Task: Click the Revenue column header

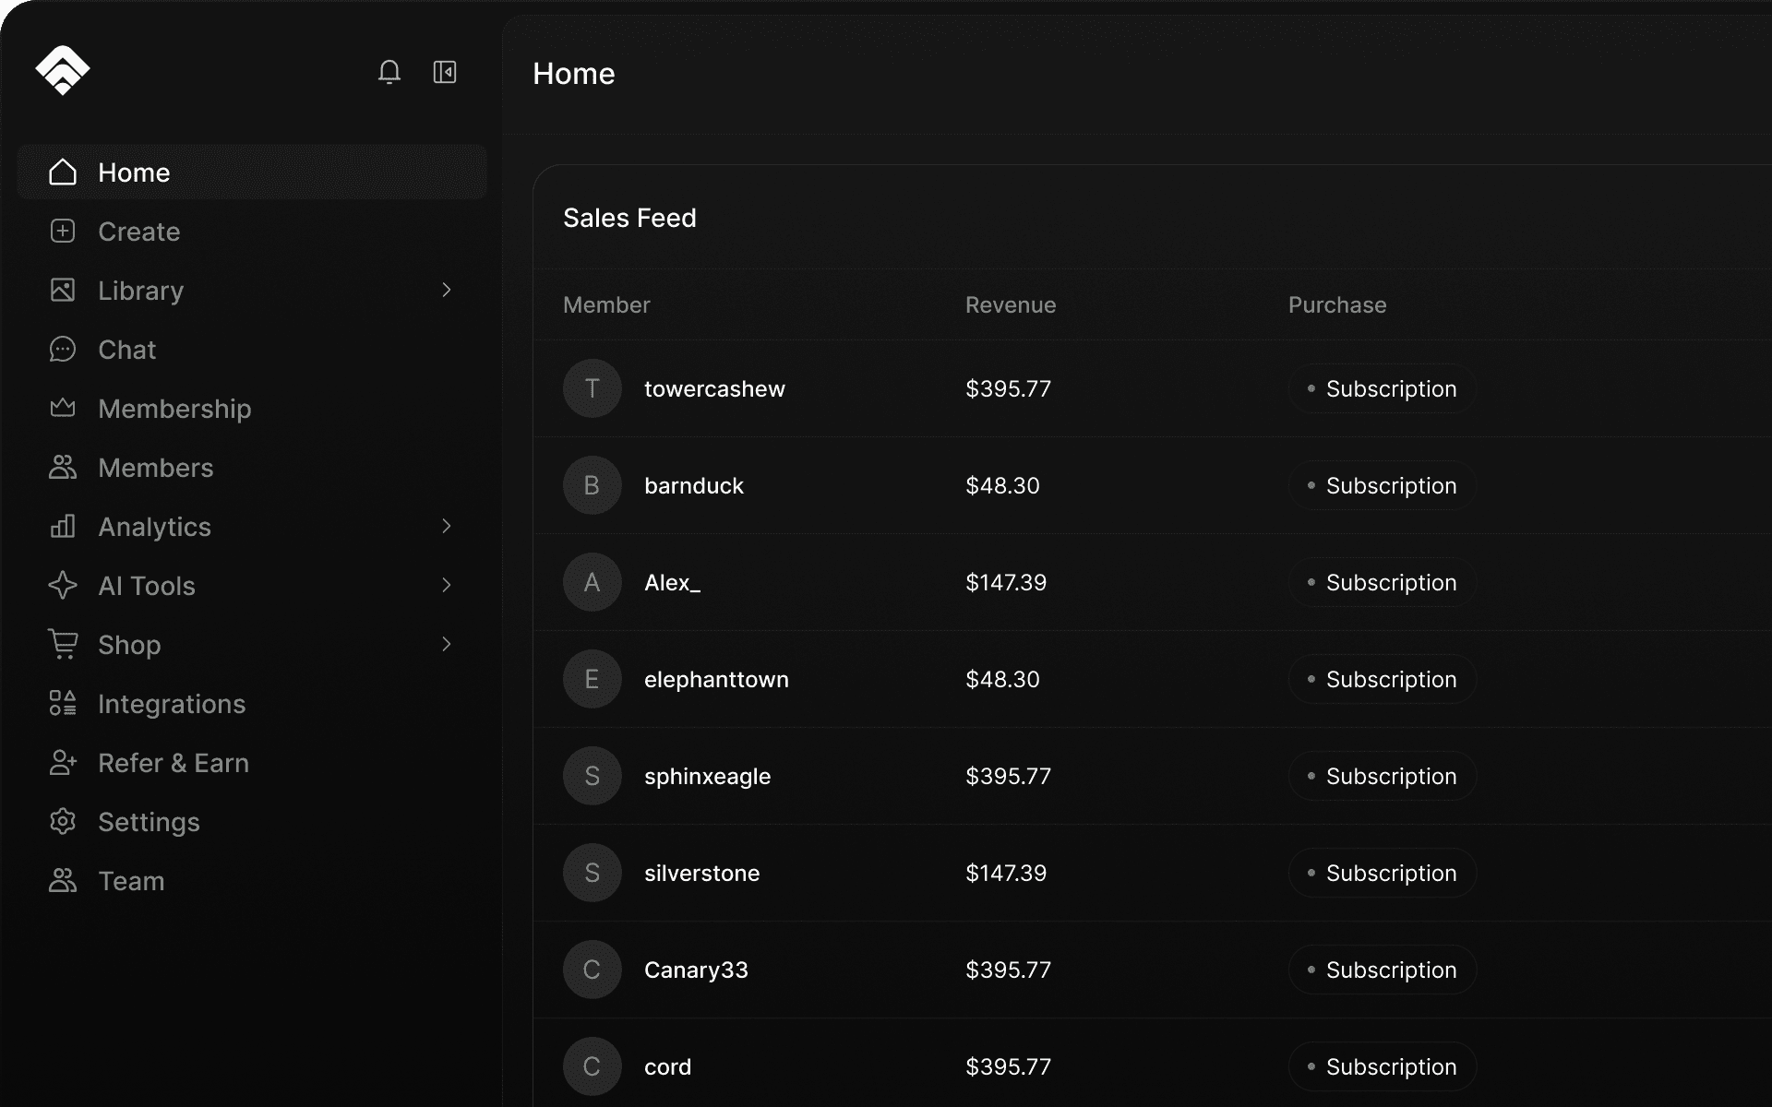Action: pos(1011,305)
